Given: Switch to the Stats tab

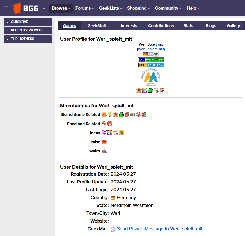Looking at the screenshot, I should click(188, 26).
